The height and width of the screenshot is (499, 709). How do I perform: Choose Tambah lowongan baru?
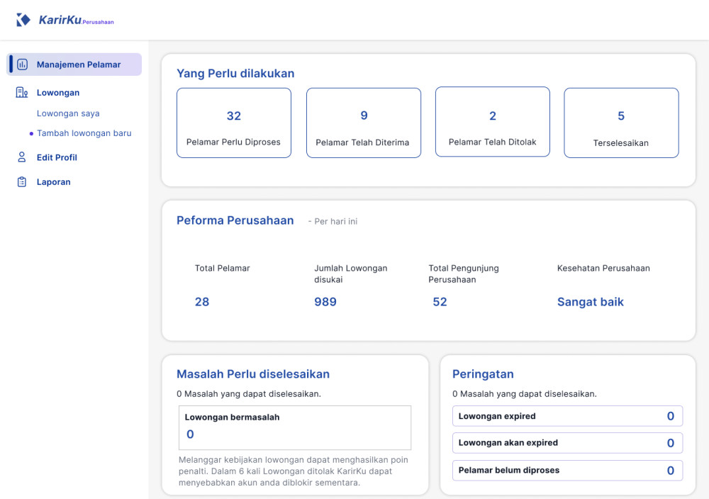coord(84,133)
